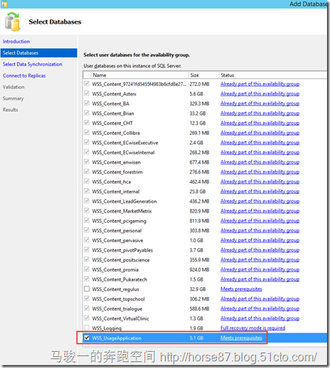
Task: Click the 25.8 GB size value
Action: [198, 192]
